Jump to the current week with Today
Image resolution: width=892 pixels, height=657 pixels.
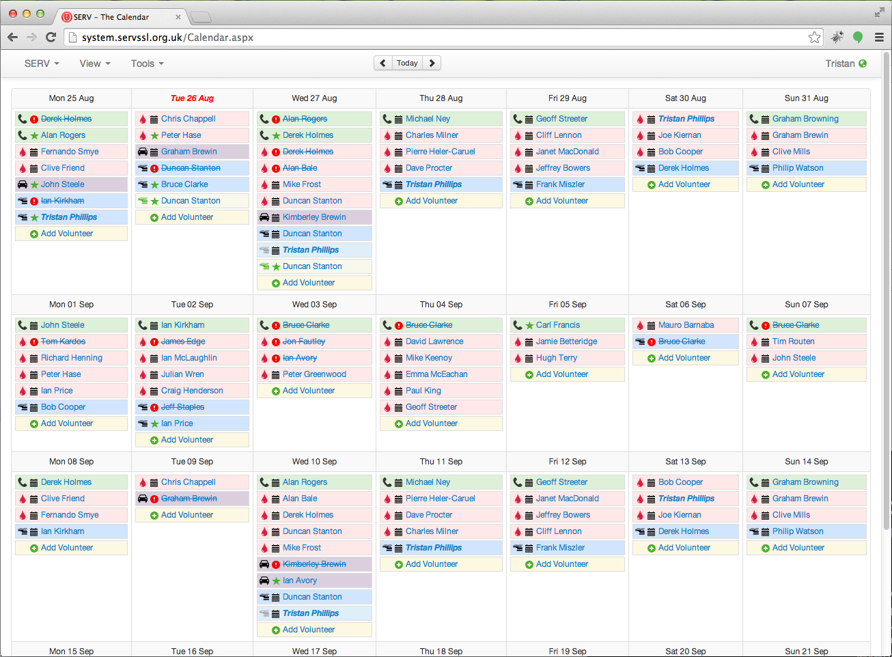click(407, 63)
